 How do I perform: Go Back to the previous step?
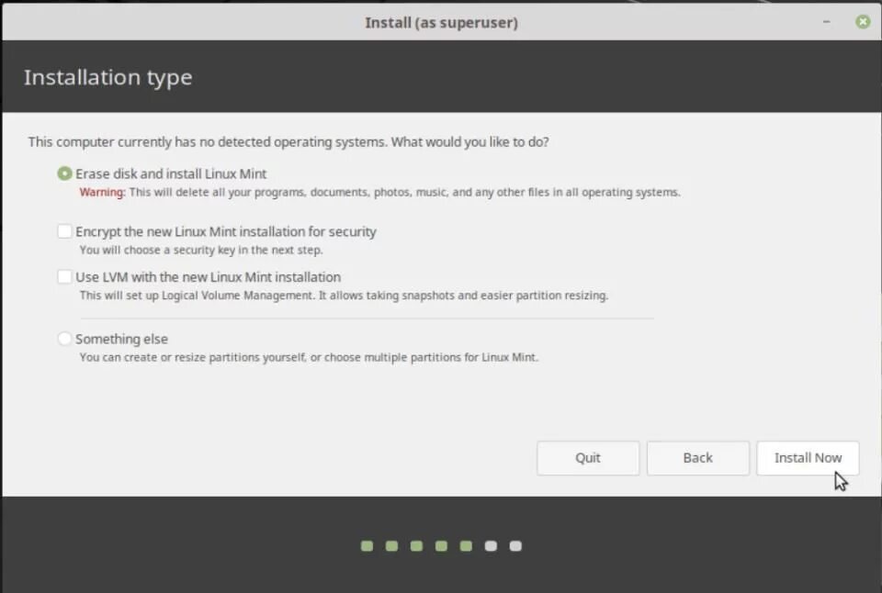(x=697, y=458)
